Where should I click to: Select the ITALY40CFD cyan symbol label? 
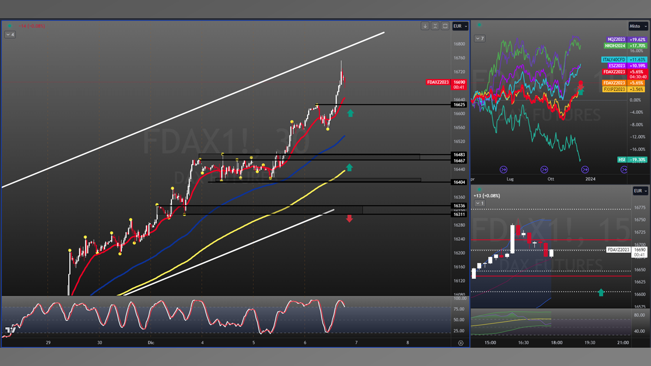(614, 59)
